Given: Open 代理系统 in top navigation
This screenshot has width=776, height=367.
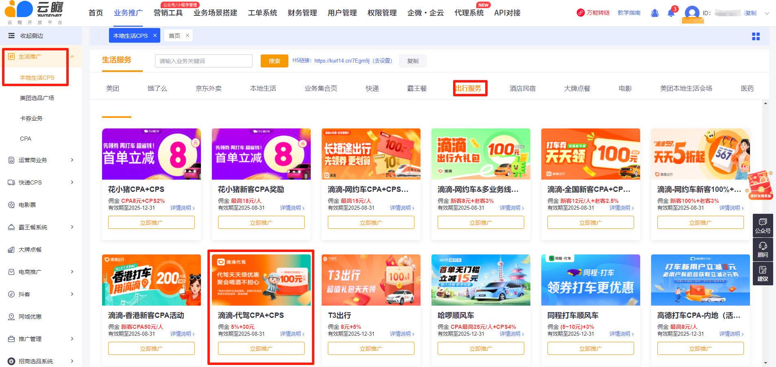Looking at the screenshot, I should tap(469, 13).
